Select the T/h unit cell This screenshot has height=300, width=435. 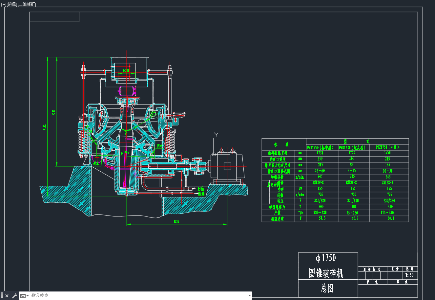[300, 213]
